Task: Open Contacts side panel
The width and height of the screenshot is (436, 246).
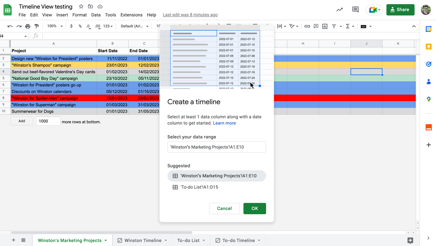Action: (428, 82)
